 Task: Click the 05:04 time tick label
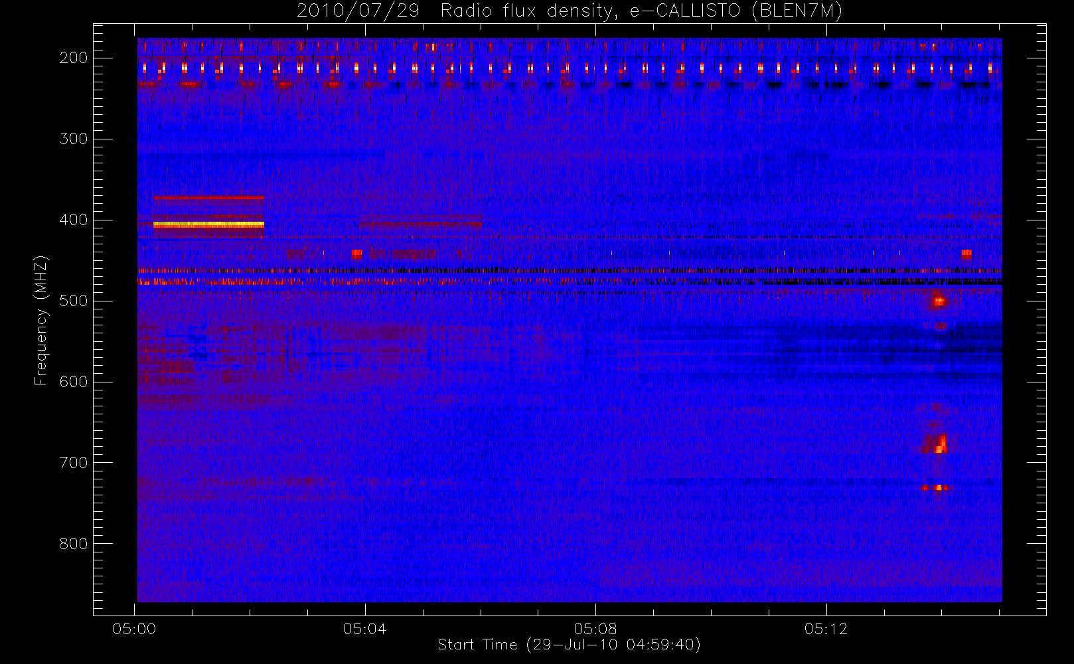coord(365,629)
